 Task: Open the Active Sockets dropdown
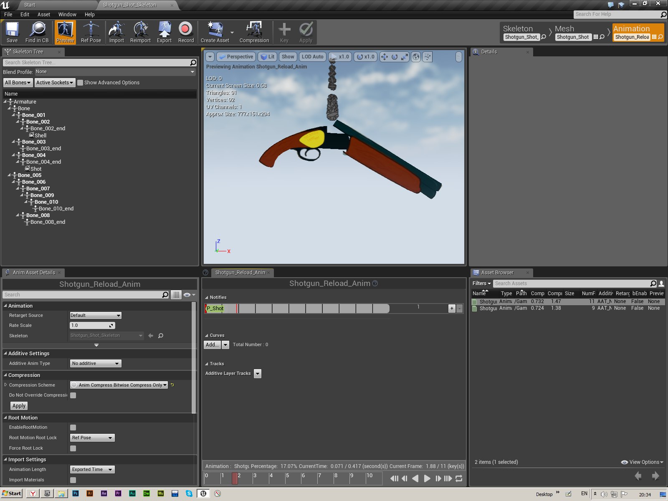(55, 83)
